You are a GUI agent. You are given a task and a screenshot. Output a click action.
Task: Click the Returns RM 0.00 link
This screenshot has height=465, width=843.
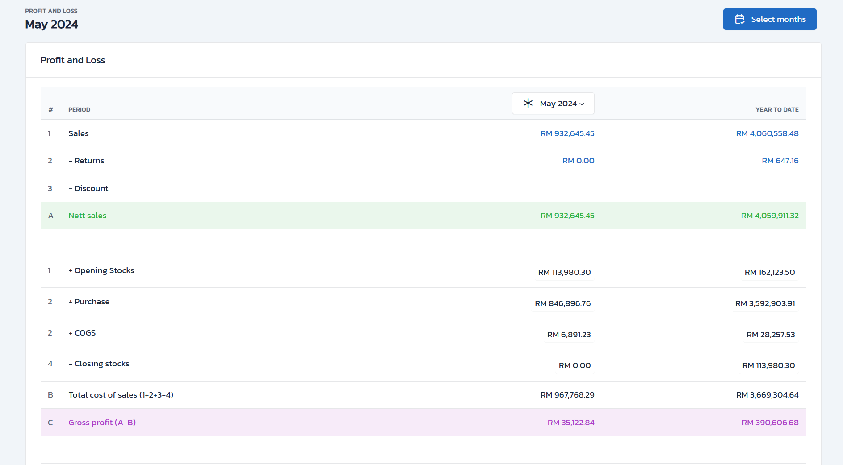tap(578, 161)
